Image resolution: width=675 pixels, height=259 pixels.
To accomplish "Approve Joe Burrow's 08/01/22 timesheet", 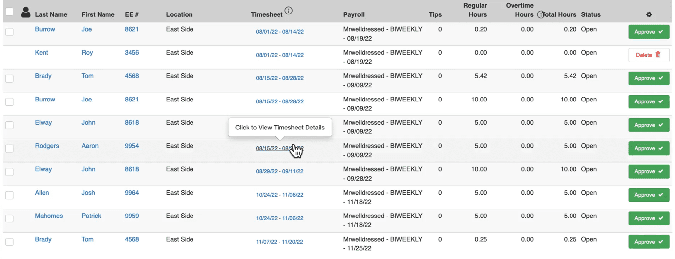I will point(648,32).
